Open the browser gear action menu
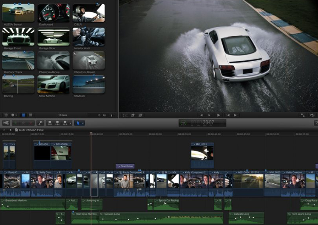Viewport: 318px width, 225px height. click(14, 115)
